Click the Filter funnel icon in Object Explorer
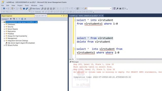The height and width of the screenshot is (91, 162). point(19,19)
